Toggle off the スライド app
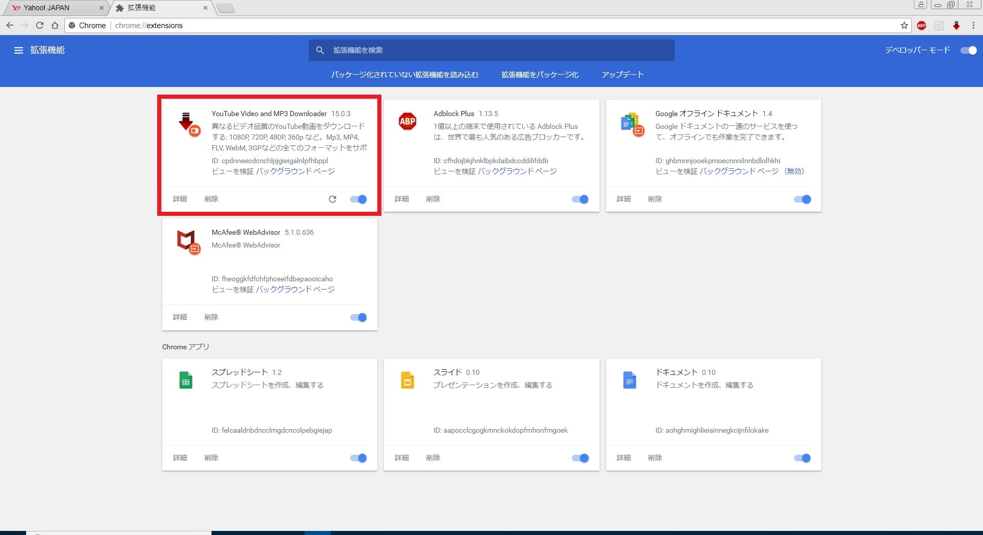This screenshot has width=983, height=535. coord(580,458)
